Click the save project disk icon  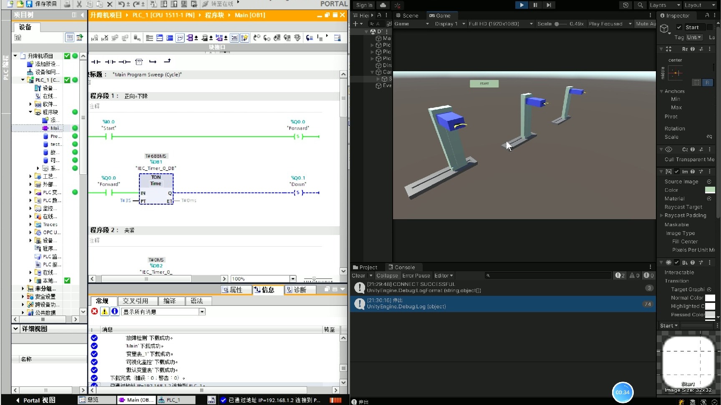click(29, 4)
